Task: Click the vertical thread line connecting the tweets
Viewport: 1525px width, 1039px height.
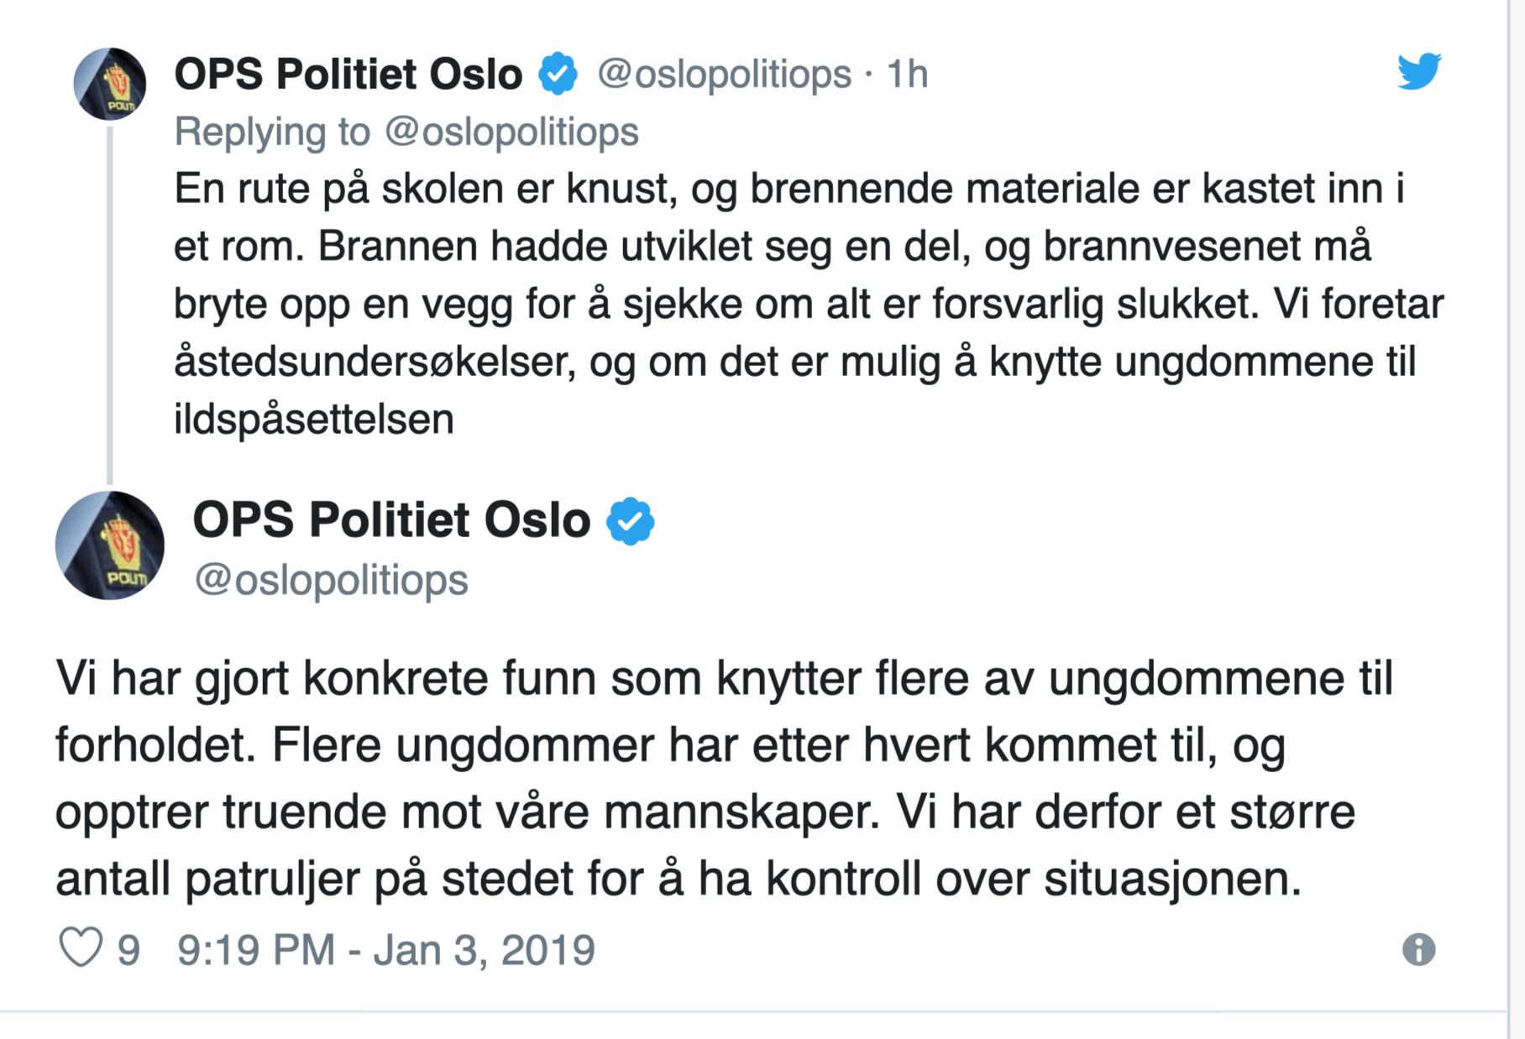Action: pyautogui.click(x=110, y=302)
